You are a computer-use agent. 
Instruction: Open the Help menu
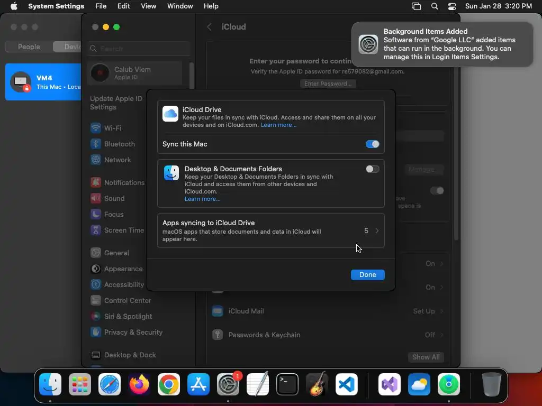[x=211, y=6]
